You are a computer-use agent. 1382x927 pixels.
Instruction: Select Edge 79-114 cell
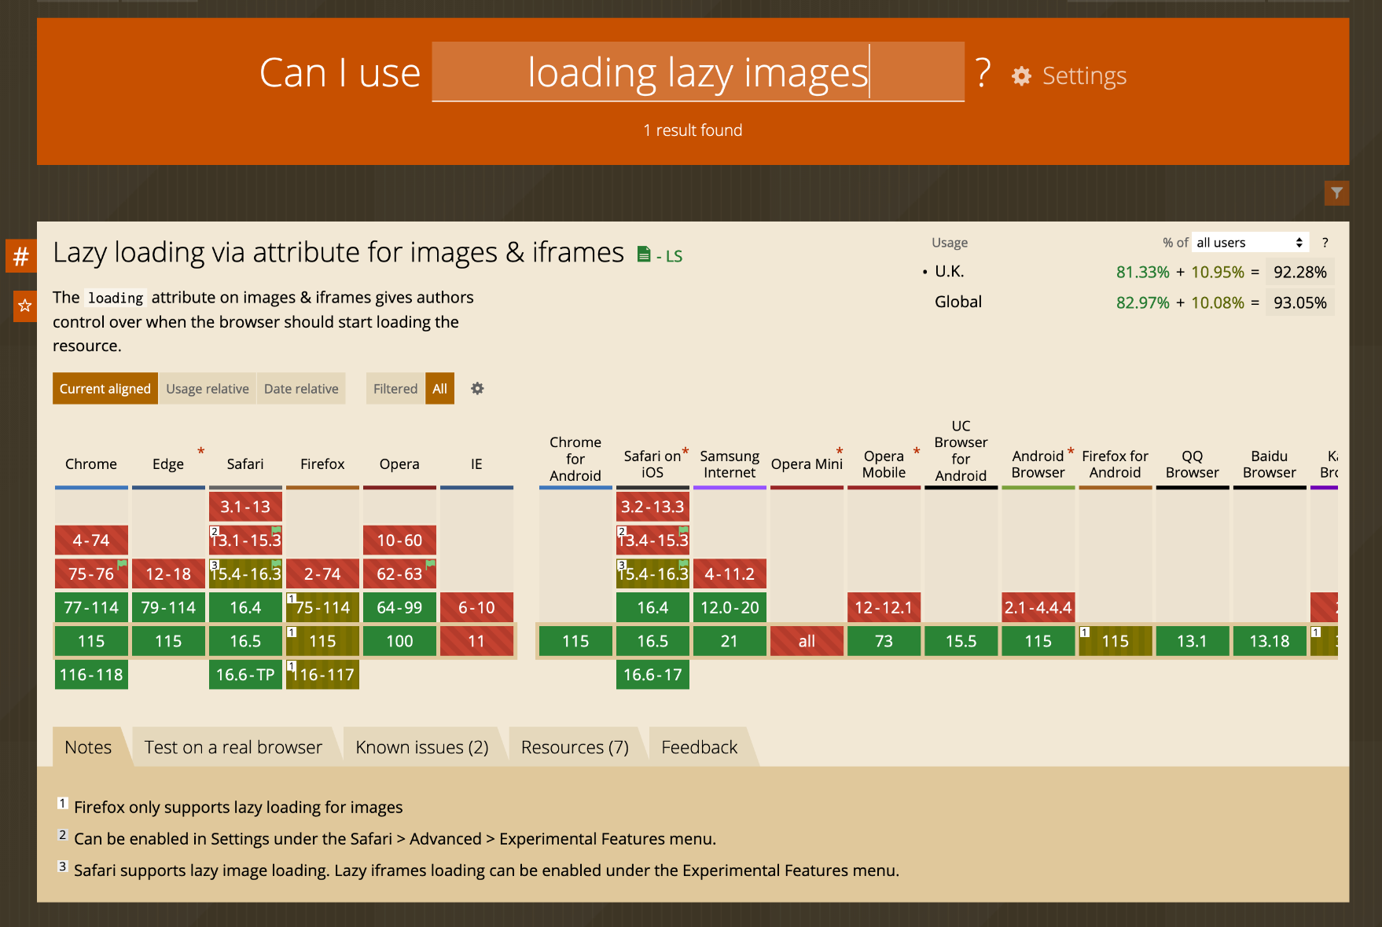168,607
